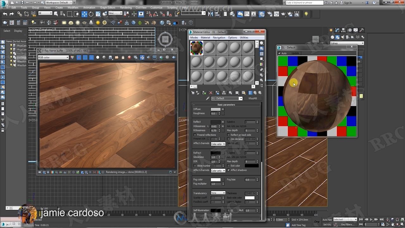Screen dimensions: 405x228
Task: Enable Fresnel reflections checkbox
Action: tap(195, 135)
